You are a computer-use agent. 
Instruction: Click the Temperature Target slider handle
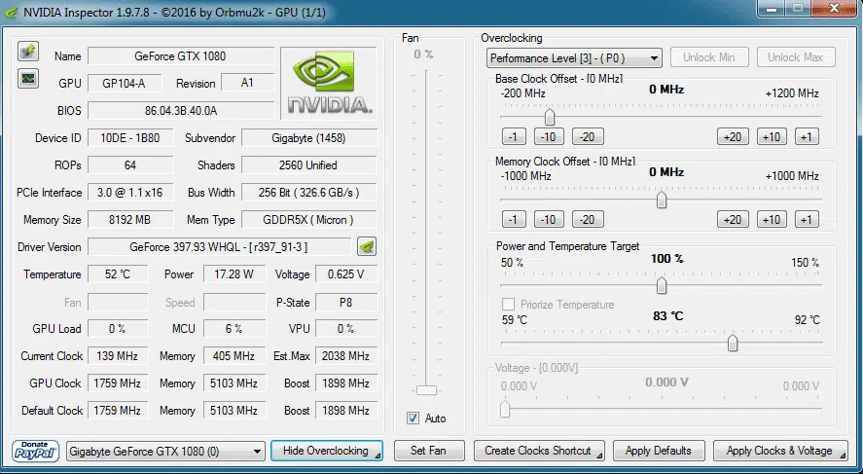point(733,343)
